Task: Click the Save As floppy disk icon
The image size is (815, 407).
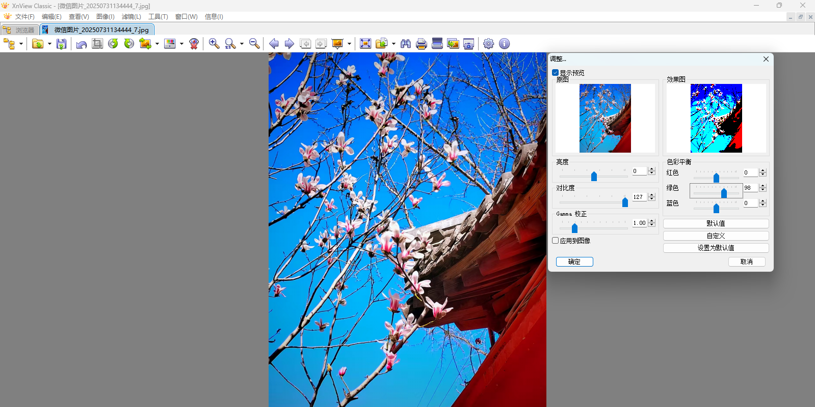Action: (x=61, y=44)
